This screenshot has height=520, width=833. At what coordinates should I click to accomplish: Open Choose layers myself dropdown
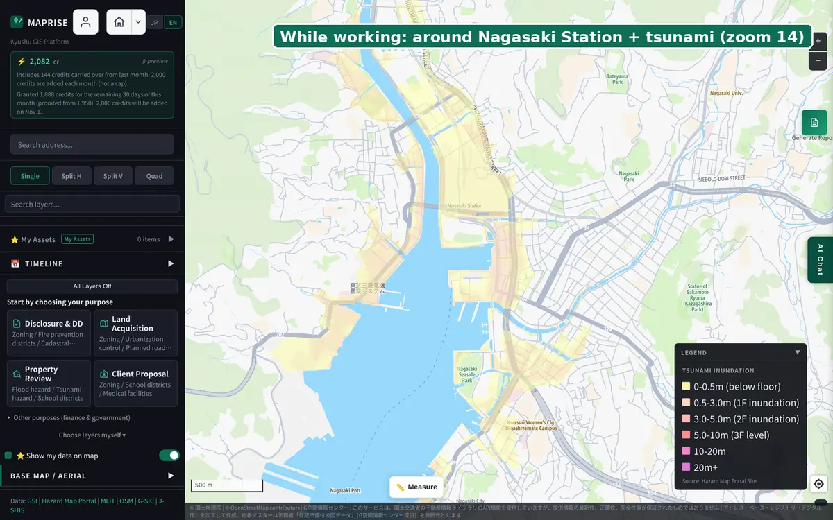point(92,435)
